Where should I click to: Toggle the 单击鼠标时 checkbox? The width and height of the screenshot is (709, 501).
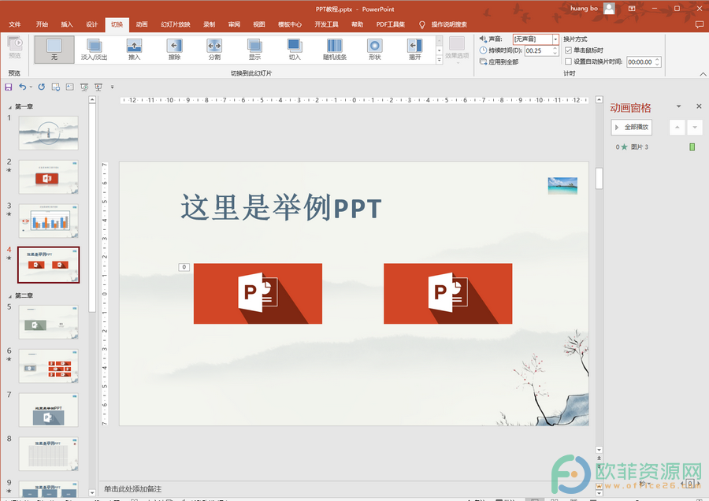coord(568,50)
